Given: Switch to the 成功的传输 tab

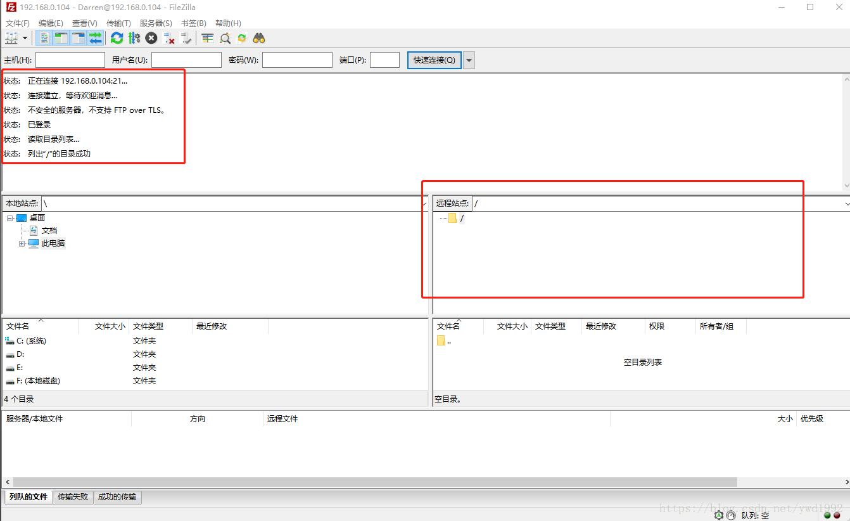Looking at the screenshot, I should (x=118, y=497).
